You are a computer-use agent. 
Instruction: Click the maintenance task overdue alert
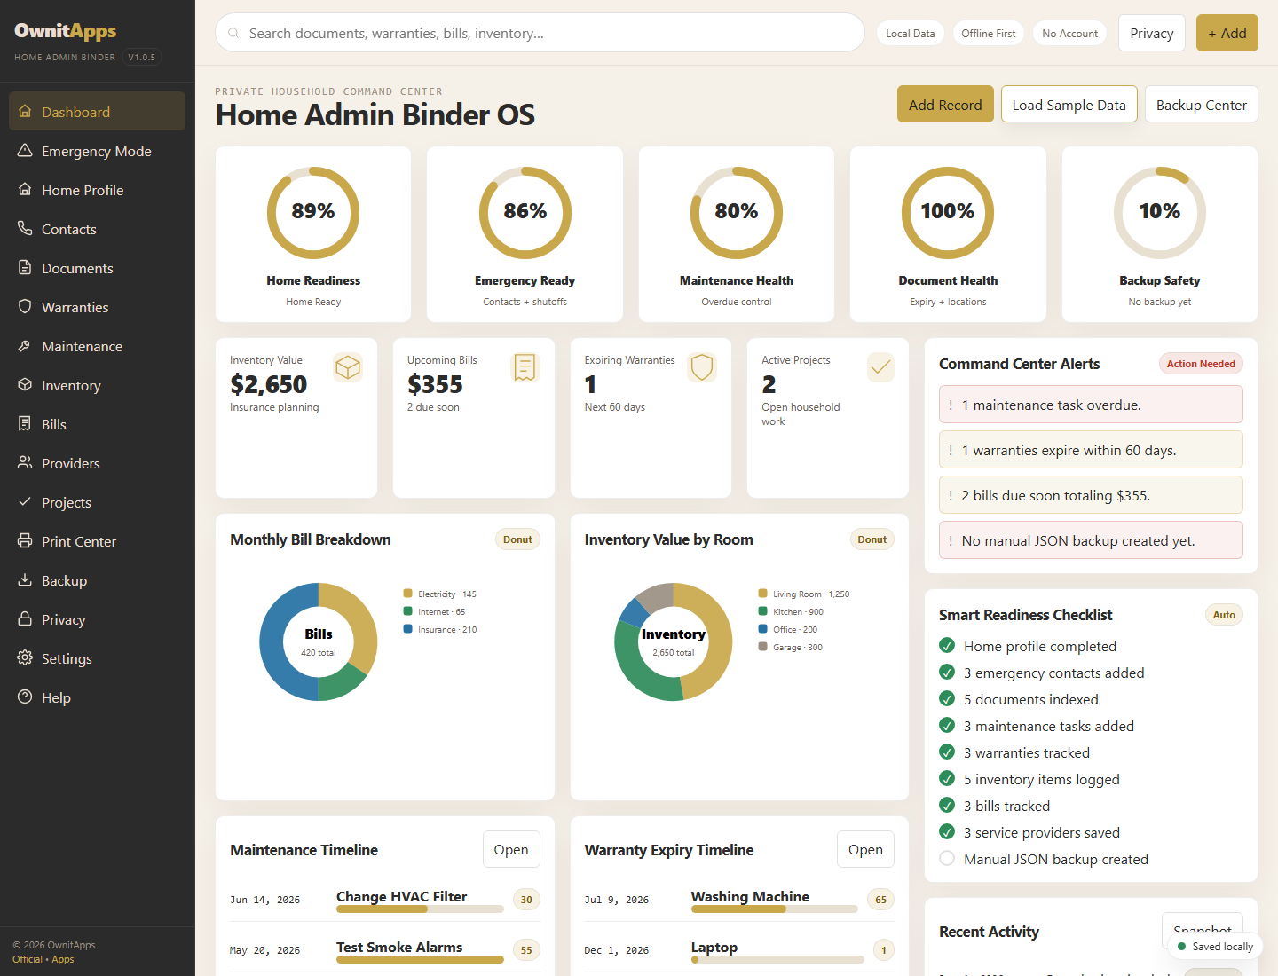pyautogui.click(x=1091, y=405)
